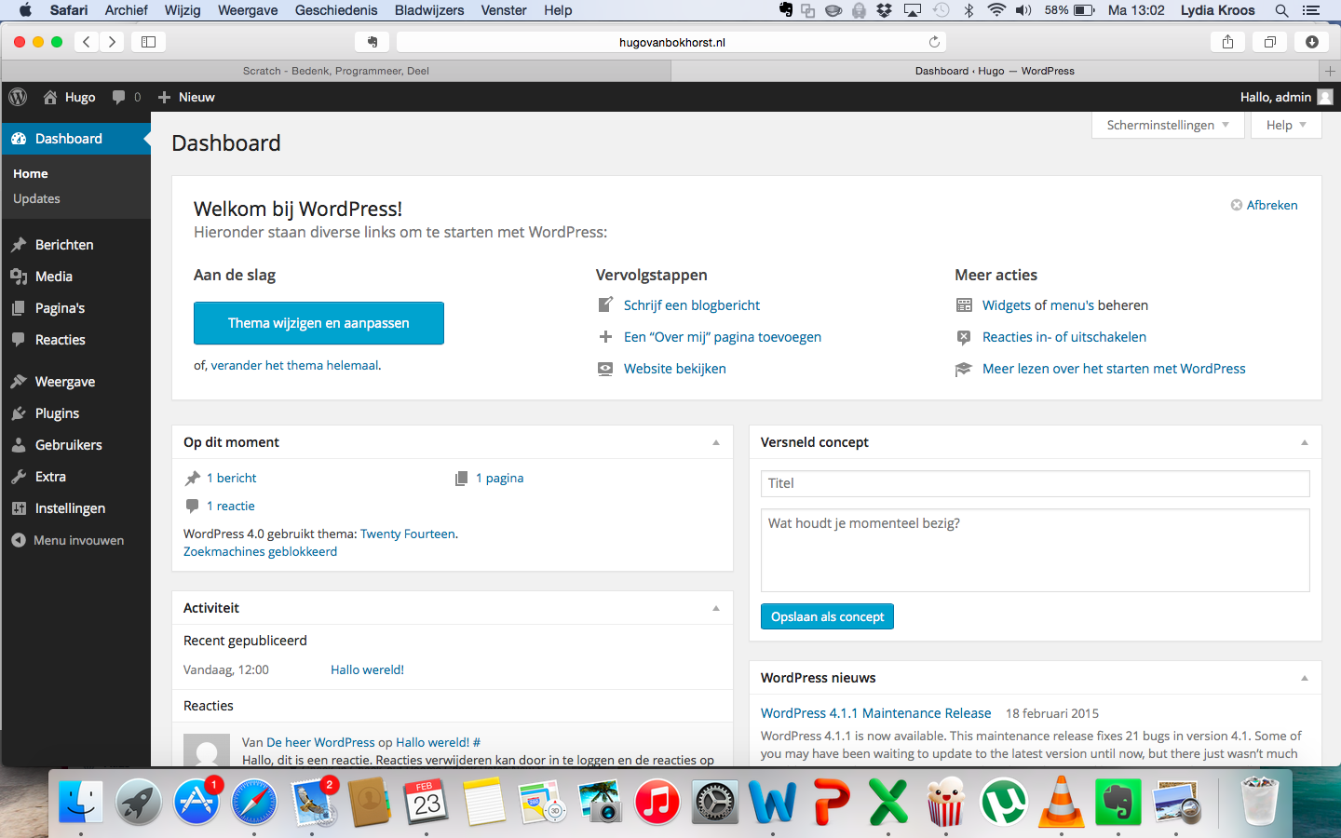This screenshot has height=838, width=1341.
Task: Open the Wi-Fi status icon in menu bar
Action: point(996,10)
